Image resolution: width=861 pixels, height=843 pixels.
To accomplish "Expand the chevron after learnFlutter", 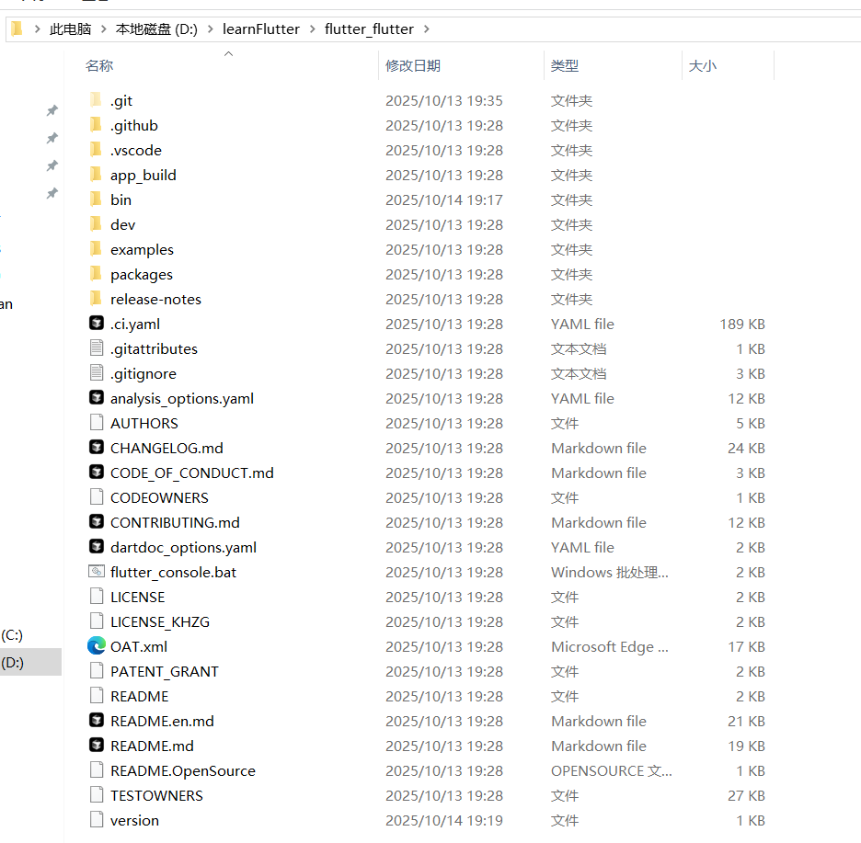I will [313, 29].
